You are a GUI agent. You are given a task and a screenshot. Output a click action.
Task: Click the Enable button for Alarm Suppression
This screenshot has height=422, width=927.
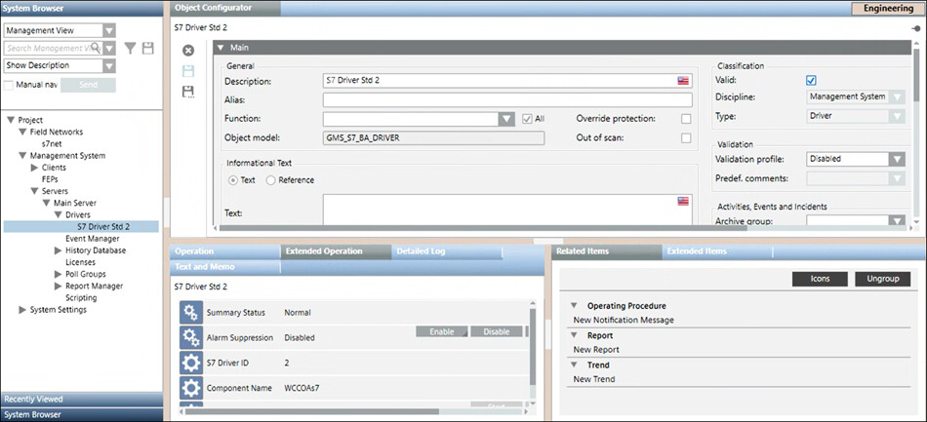tap(442, 331)
